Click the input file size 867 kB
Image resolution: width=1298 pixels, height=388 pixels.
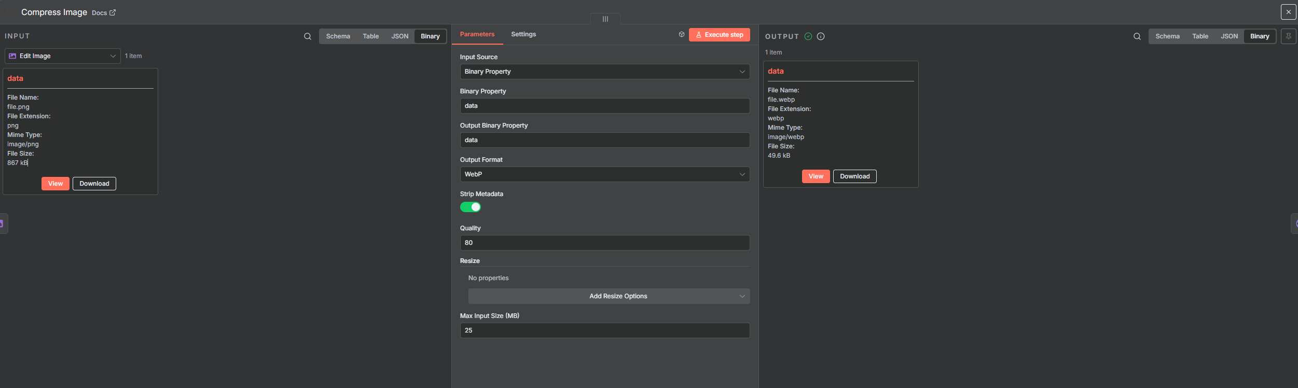[x=18, y=163]
